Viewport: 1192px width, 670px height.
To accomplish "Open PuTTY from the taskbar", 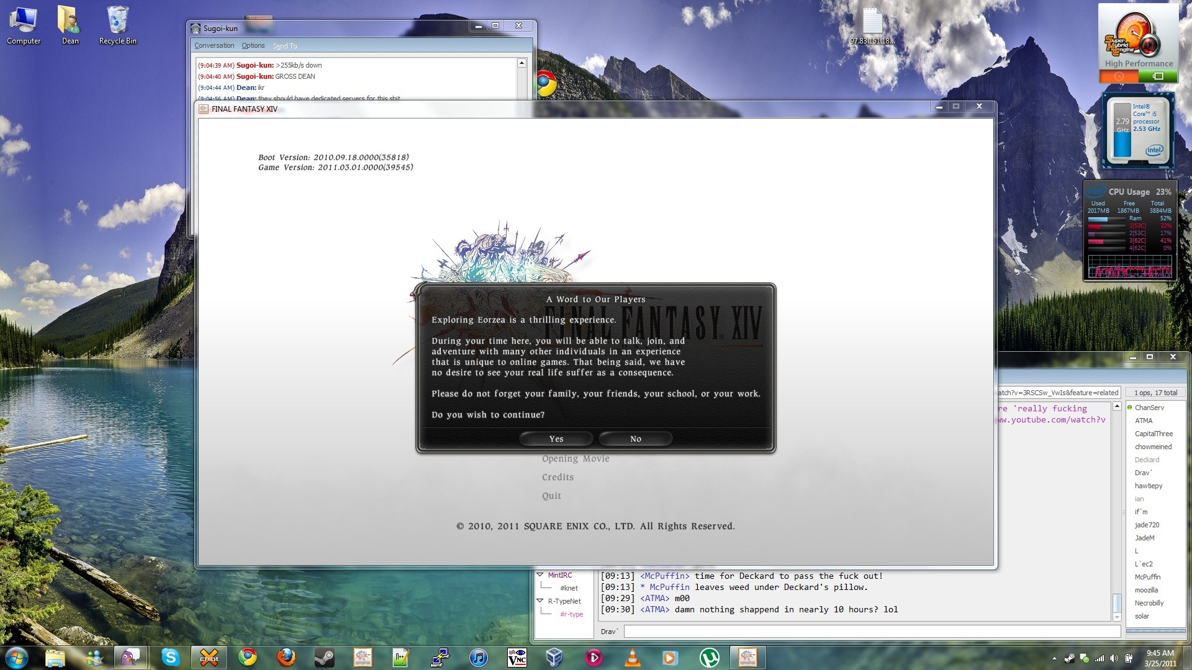I will tap(440, 657).
